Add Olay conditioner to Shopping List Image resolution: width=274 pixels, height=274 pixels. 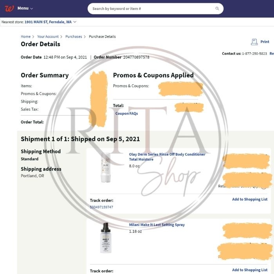pyautogui.click(x=250, y=199)
